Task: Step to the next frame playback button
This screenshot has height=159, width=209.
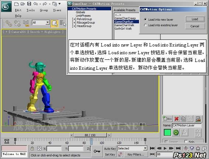Action: click(x=171, y=148)
